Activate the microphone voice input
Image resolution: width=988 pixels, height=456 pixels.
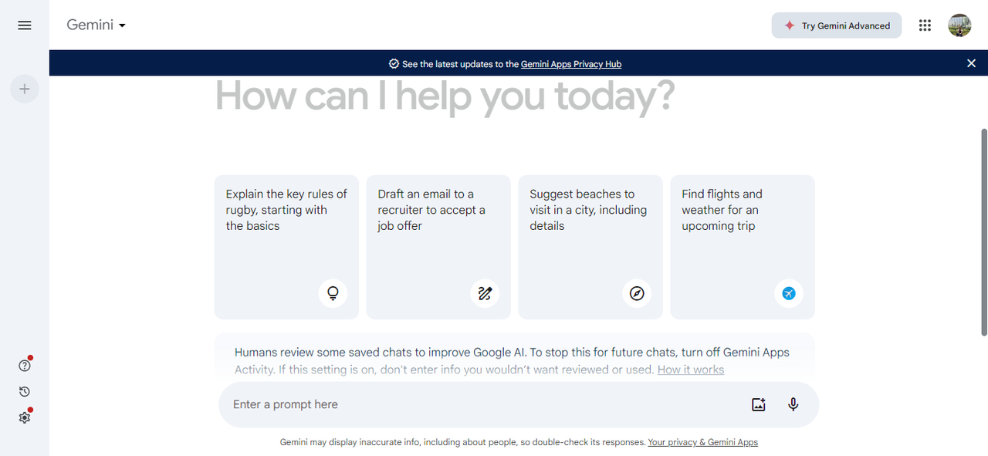point(793,404)
